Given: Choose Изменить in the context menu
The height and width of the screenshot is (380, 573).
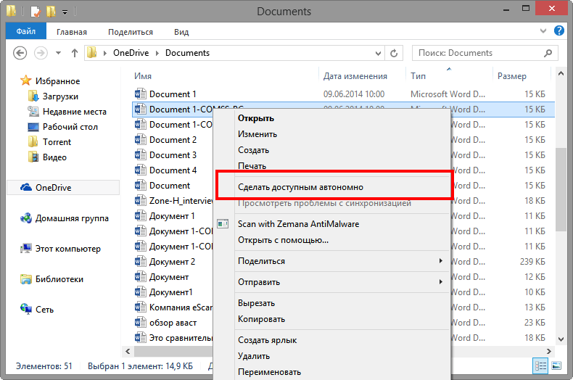Looking at the screenshot, I should (x=257, y=134).
